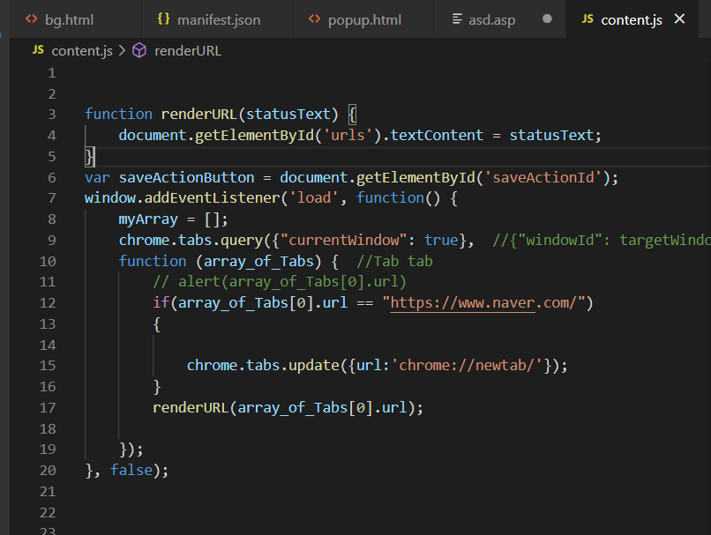Image resolution: width=711 pixels, height=535 pixels.
Task: Click the purple cube symbol icon beside renderURL
Action: pos(139,50)
